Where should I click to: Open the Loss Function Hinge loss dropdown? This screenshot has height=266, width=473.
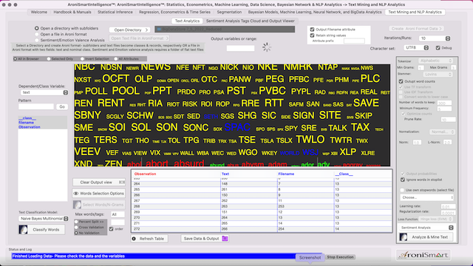point(435,219)
